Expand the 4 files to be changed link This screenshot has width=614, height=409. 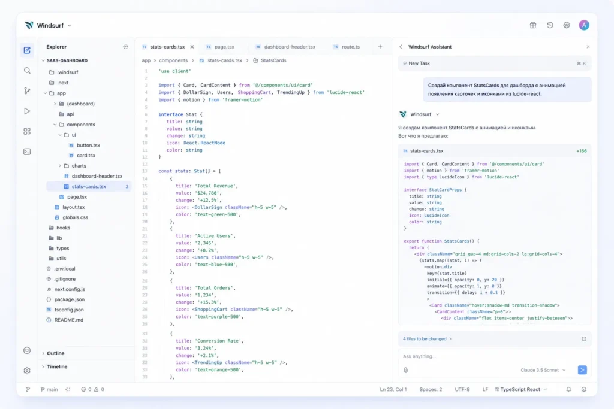[427, 338]
